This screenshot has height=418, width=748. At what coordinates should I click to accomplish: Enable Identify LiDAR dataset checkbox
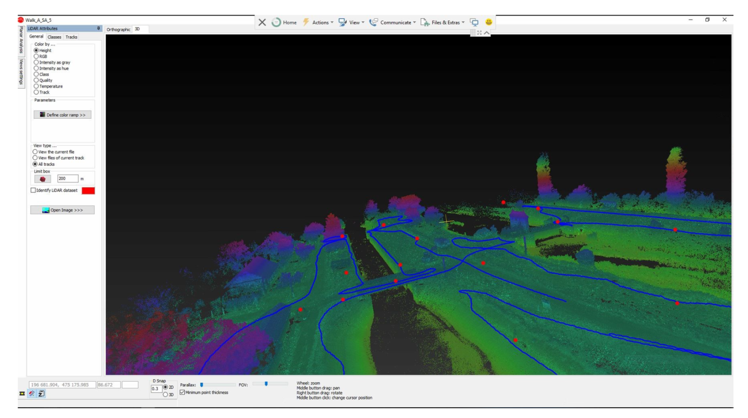click(33, 190)
